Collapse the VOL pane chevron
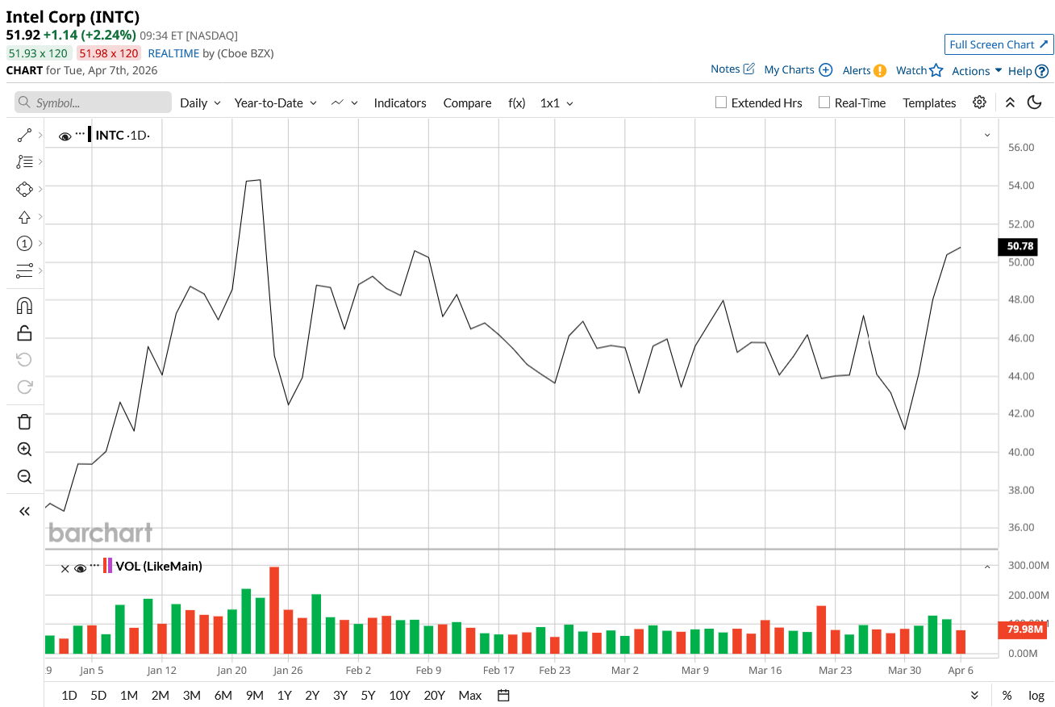Screen dimensions: 1055x707 tap(986, 567)
